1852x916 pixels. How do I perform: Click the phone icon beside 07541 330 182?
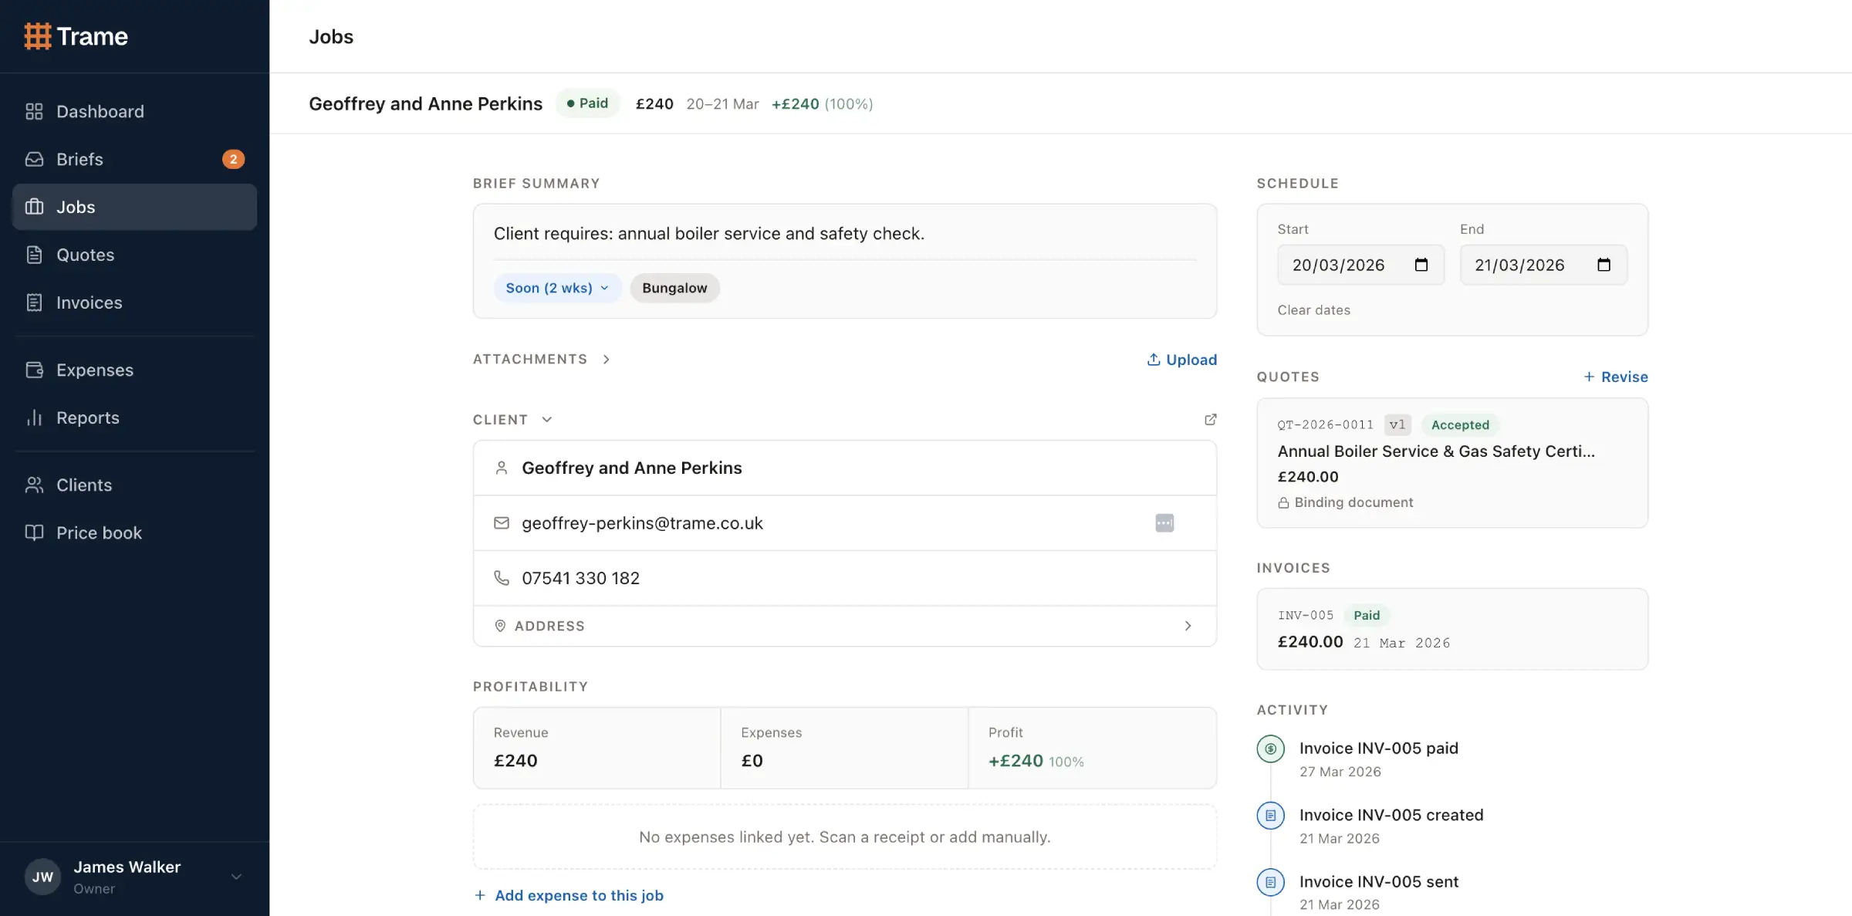[502, 578]
